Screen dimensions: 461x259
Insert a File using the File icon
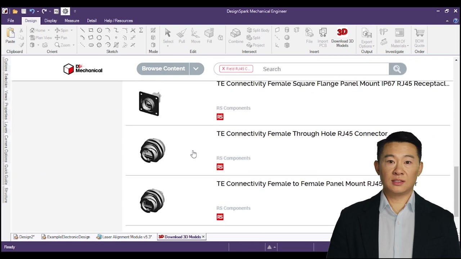[309, 36]
